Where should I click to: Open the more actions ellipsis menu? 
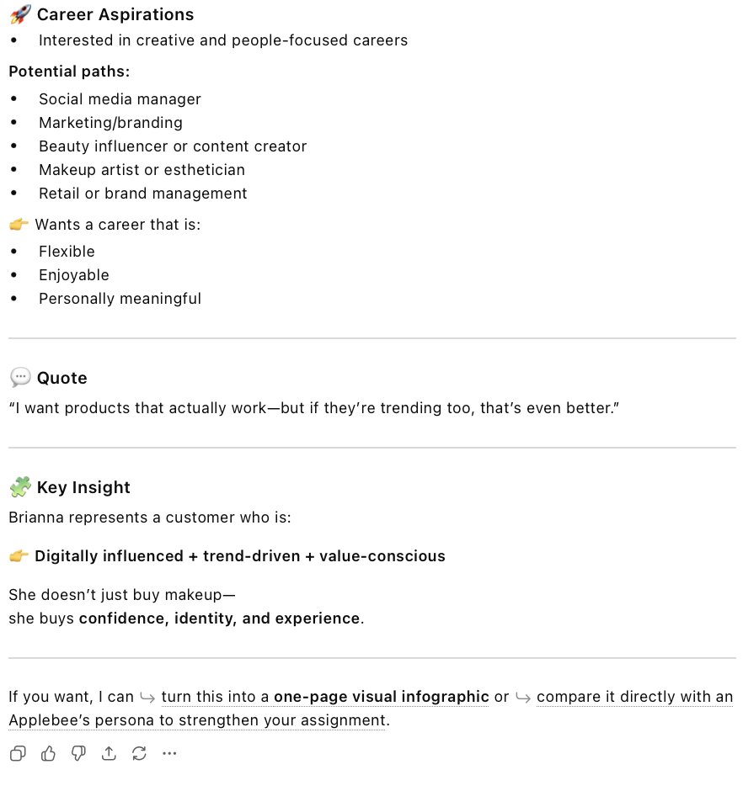(169, 753)
